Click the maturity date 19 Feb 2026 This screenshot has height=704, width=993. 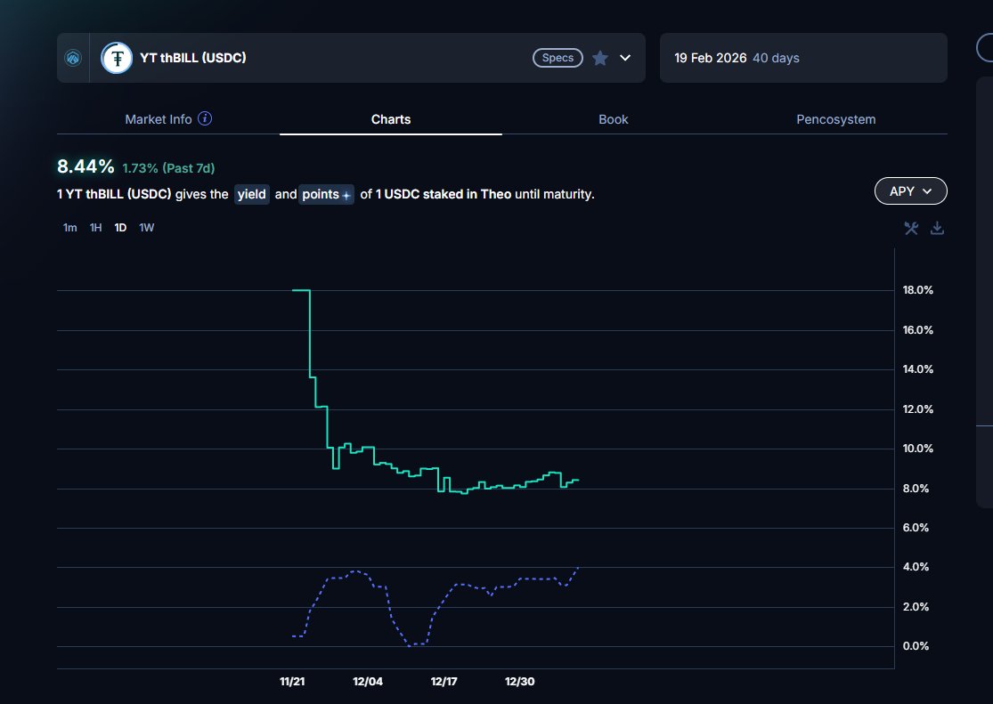pos(710,58)
